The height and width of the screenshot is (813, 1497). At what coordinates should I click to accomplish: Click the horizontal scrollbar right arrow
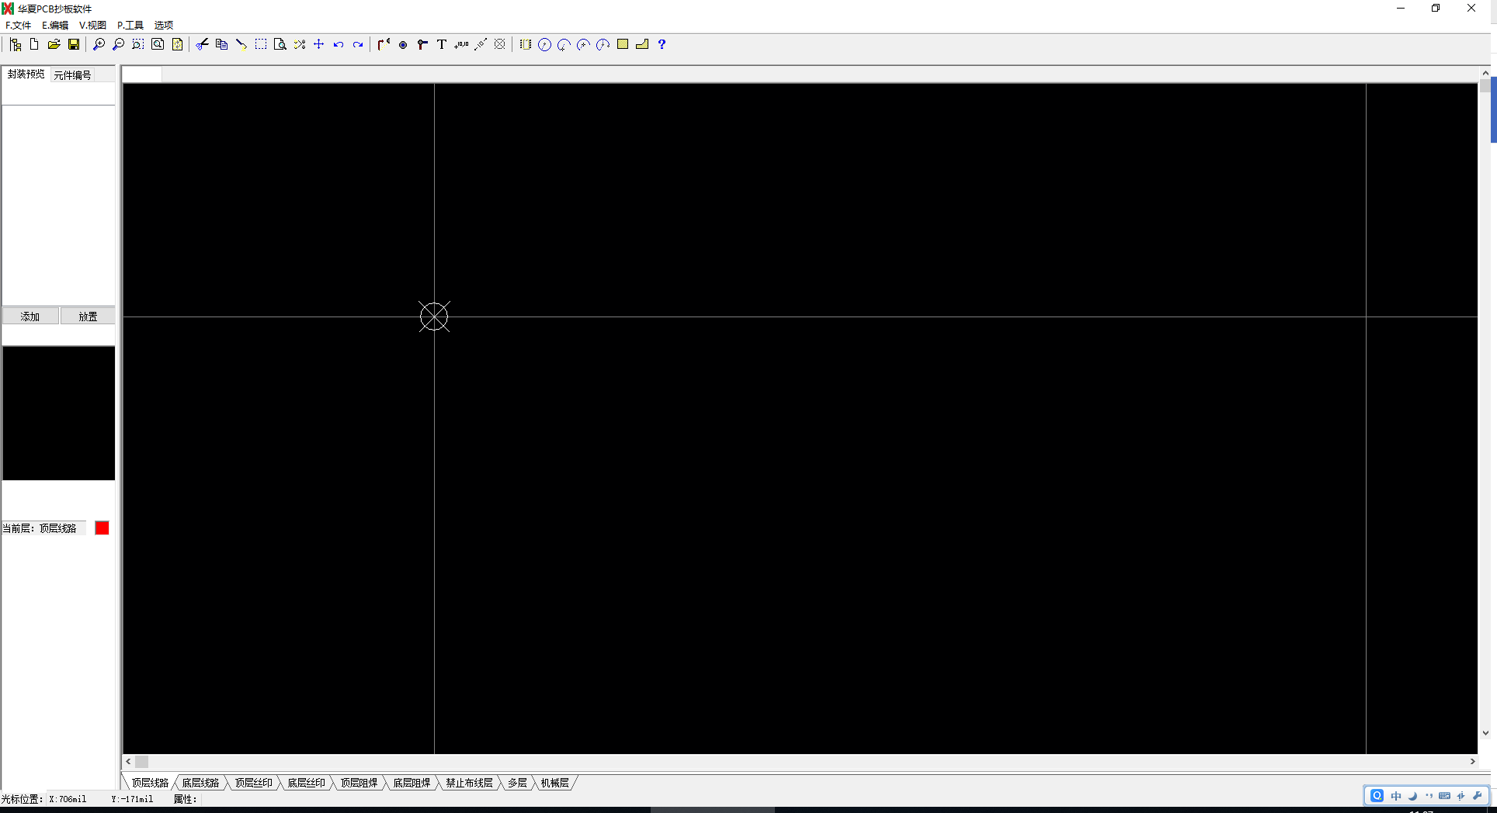point(1472,762)
